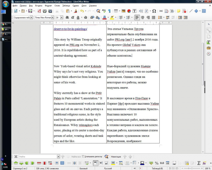
Task: Apply the red font color button
Action: coord(104,17)
